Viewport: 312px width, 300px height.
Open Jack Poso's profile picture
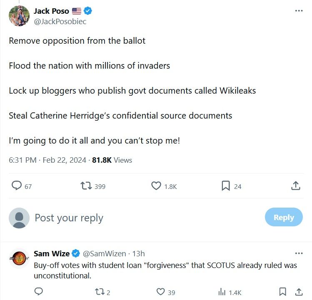point(19,16)
